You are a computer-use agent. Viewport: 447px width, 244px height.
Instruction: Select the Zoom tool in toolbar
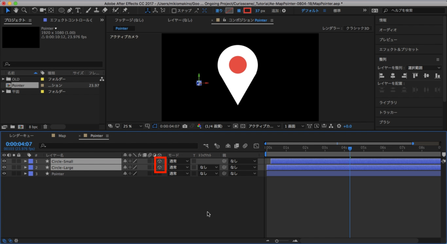point(24,10)
